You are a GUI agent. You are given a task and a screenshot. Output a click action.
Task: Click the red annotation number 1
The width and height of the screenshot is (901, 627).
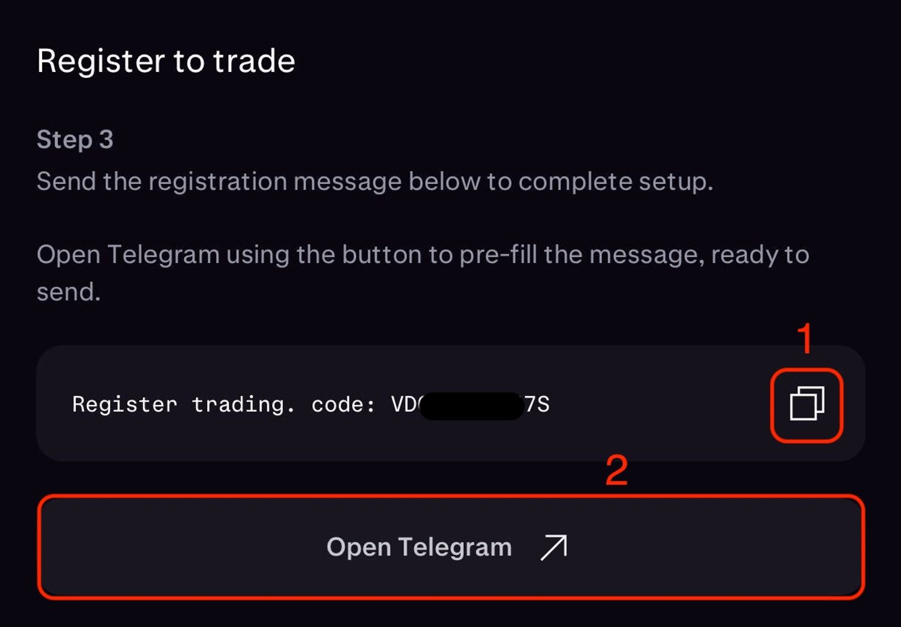(x=805, y=338)
